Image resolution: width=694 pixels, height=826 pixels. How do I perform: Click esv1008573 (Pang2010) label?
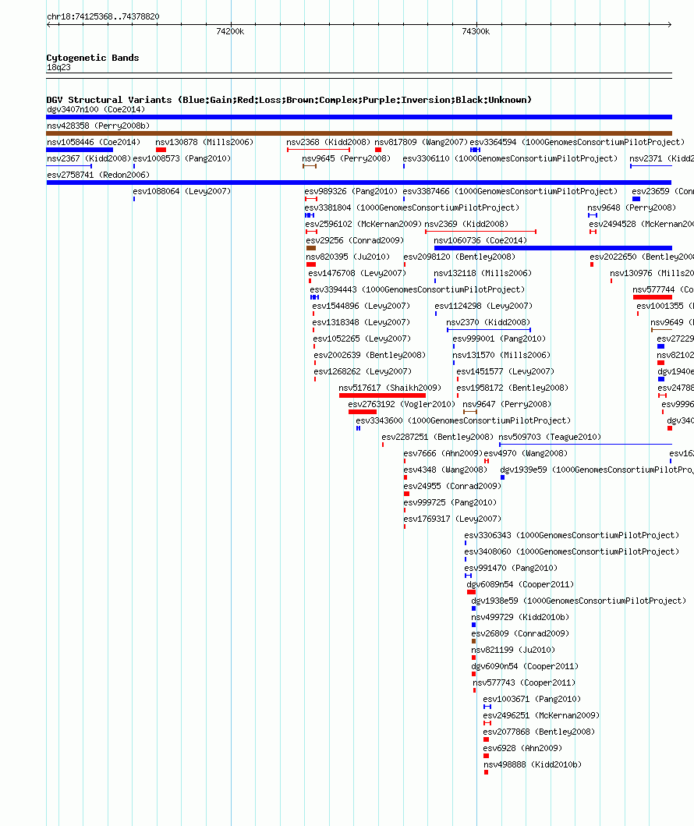(x=182, y=158)
